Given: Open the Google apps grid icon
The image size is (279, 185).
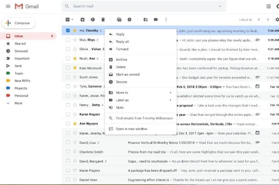Looking at the screenshot, I should coord(269,6).
